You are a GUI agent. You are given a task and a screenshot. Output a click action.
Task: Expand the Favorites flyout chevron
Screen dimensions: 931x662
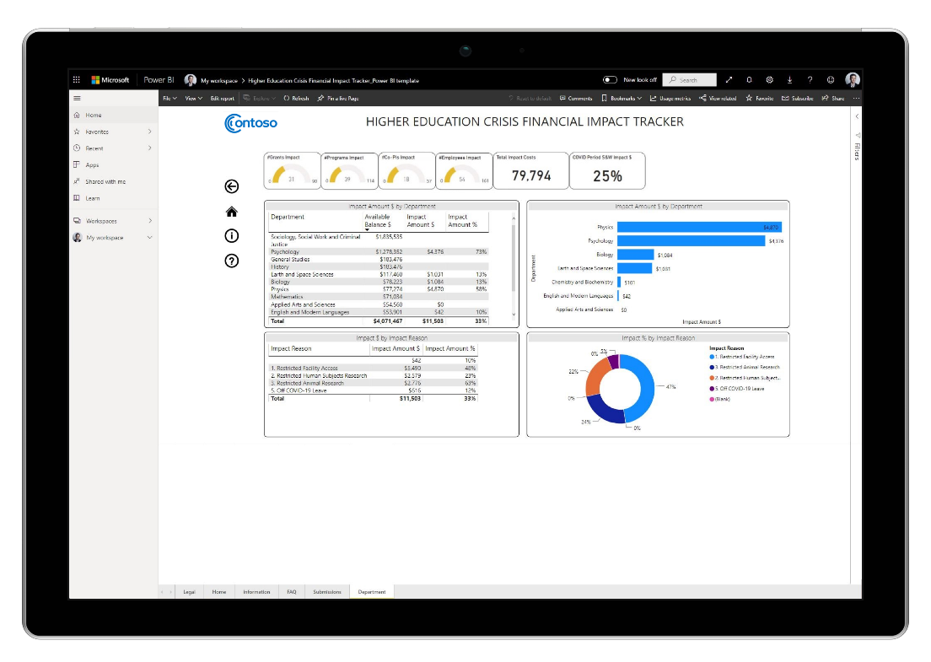[150, 132]
